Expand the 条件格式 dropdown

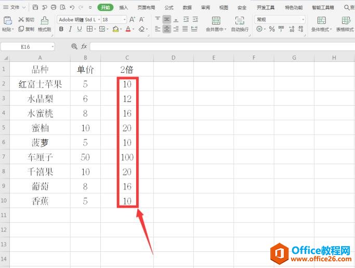(331, 30)
